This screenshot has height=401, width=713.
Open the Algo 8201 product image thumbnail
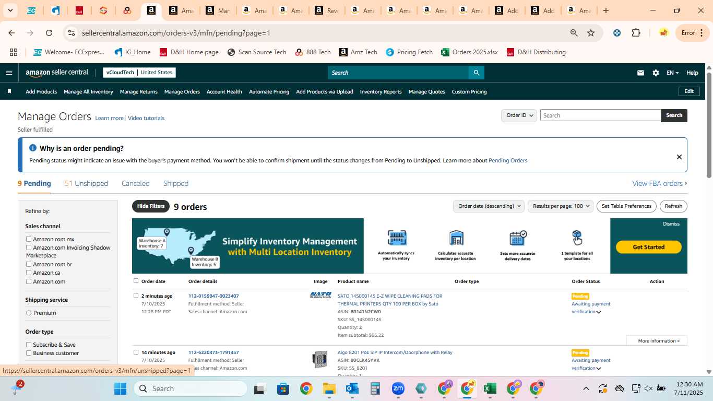pos(320,359)
